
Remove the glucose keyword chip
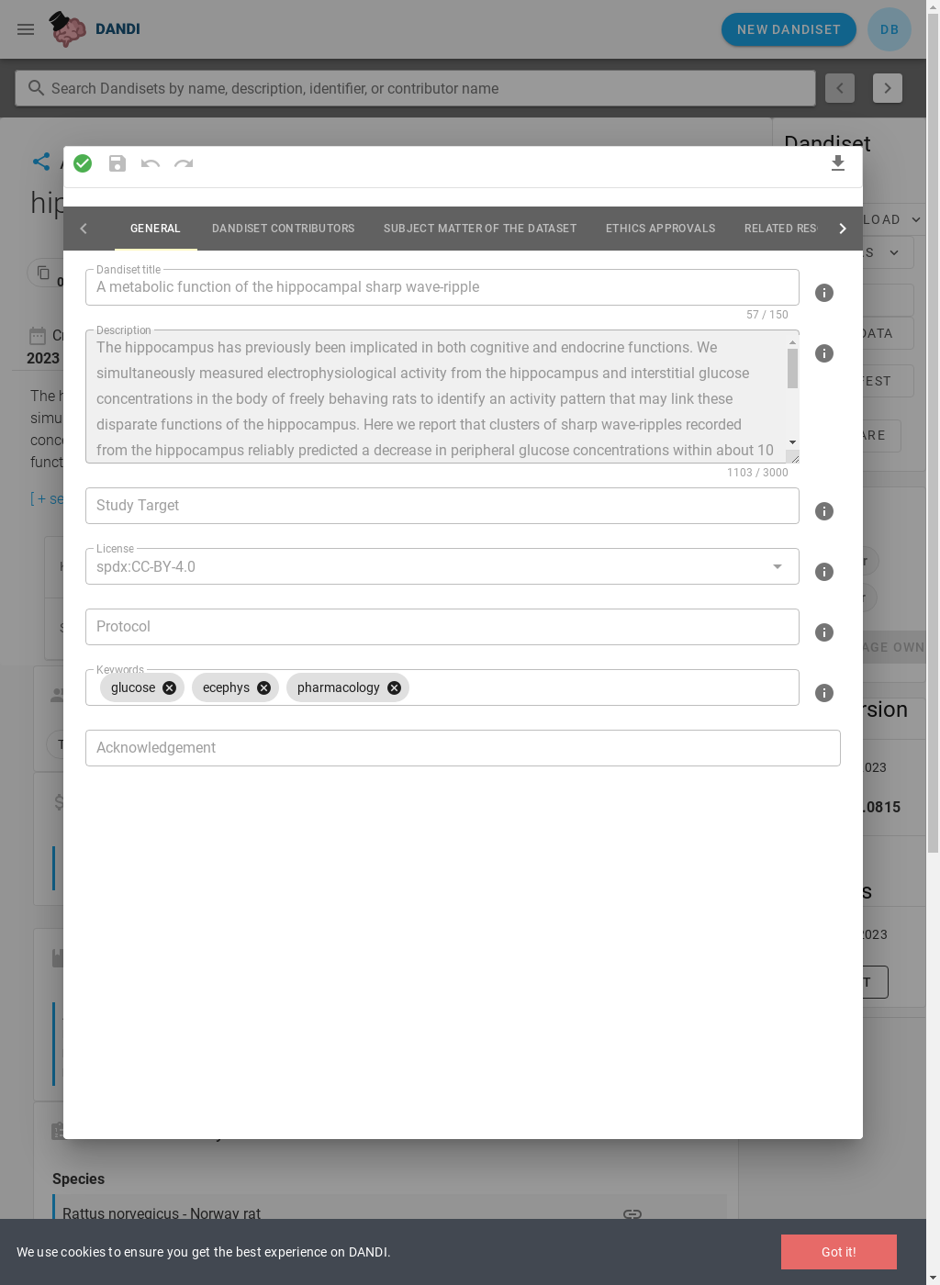coord(169,687)
